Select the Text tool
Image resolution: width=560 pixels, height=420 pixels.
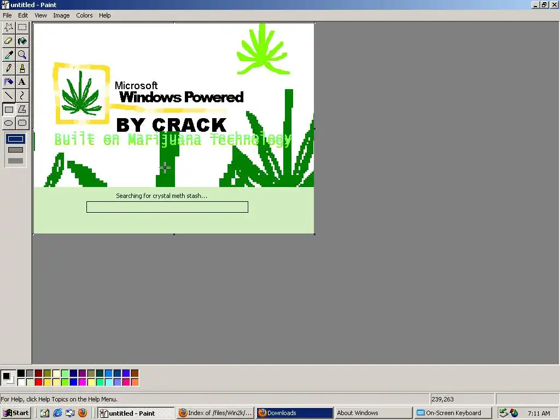pos(22,82)
